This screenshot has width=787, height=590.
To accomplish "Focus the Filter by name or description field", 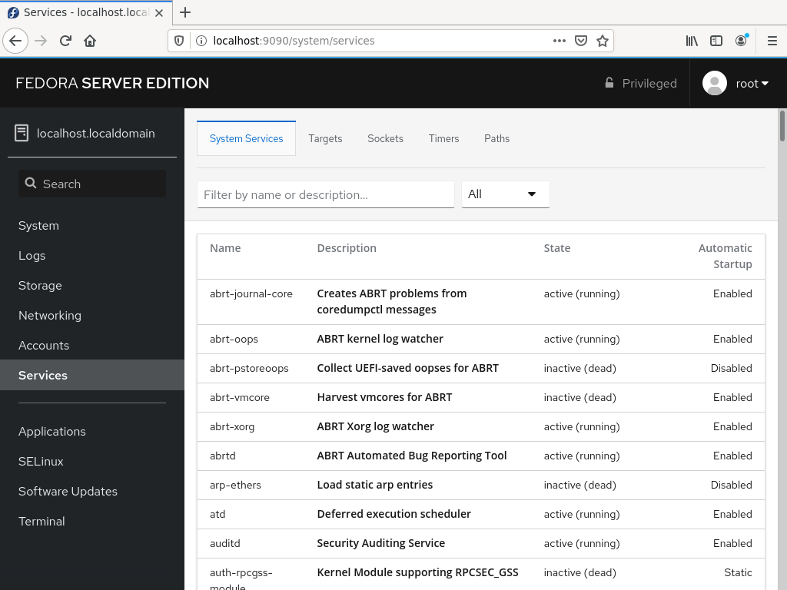I will point(326,194).
